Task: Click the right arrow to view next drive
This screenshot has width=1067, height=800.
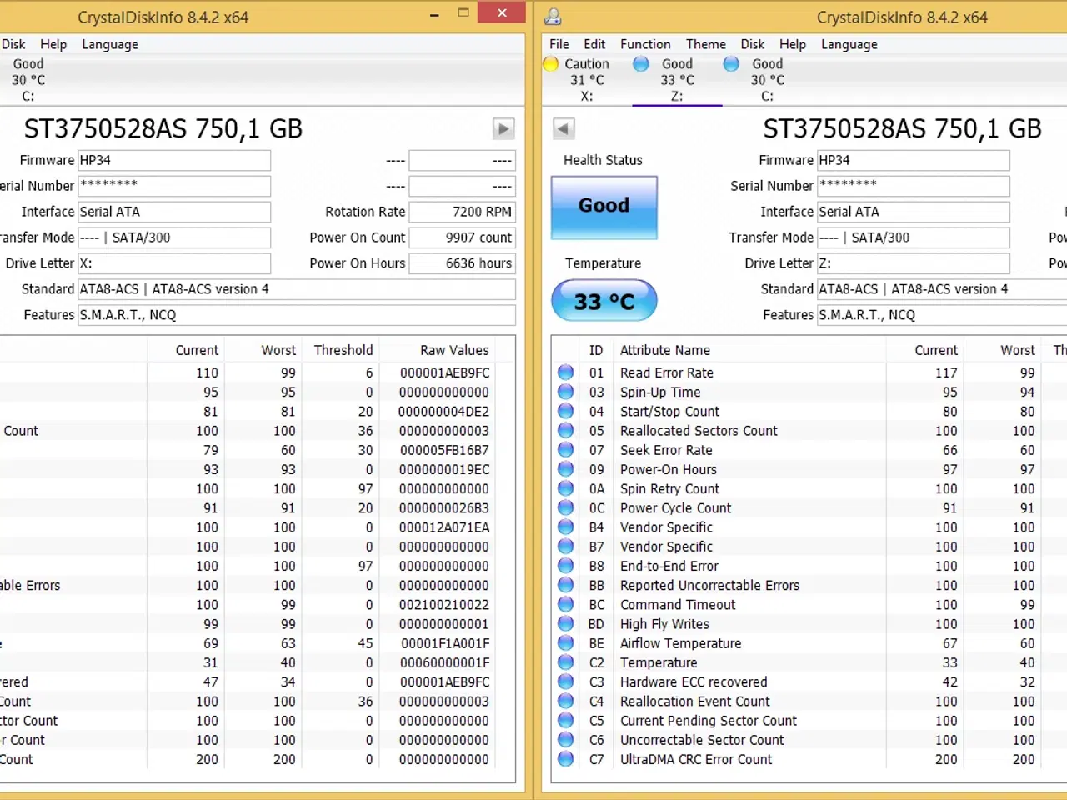Action: click(503, 128)
